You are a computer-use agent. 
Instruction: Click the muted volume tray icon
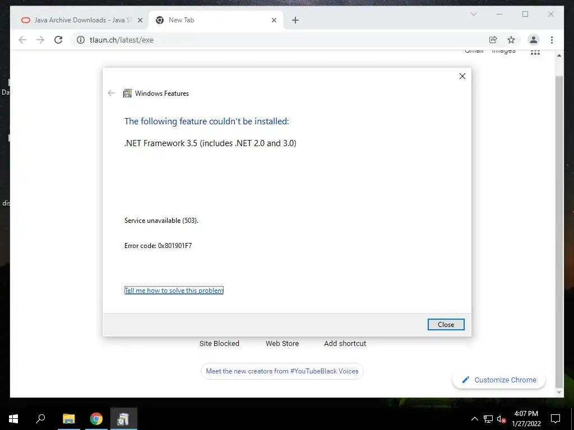point(501,419)
